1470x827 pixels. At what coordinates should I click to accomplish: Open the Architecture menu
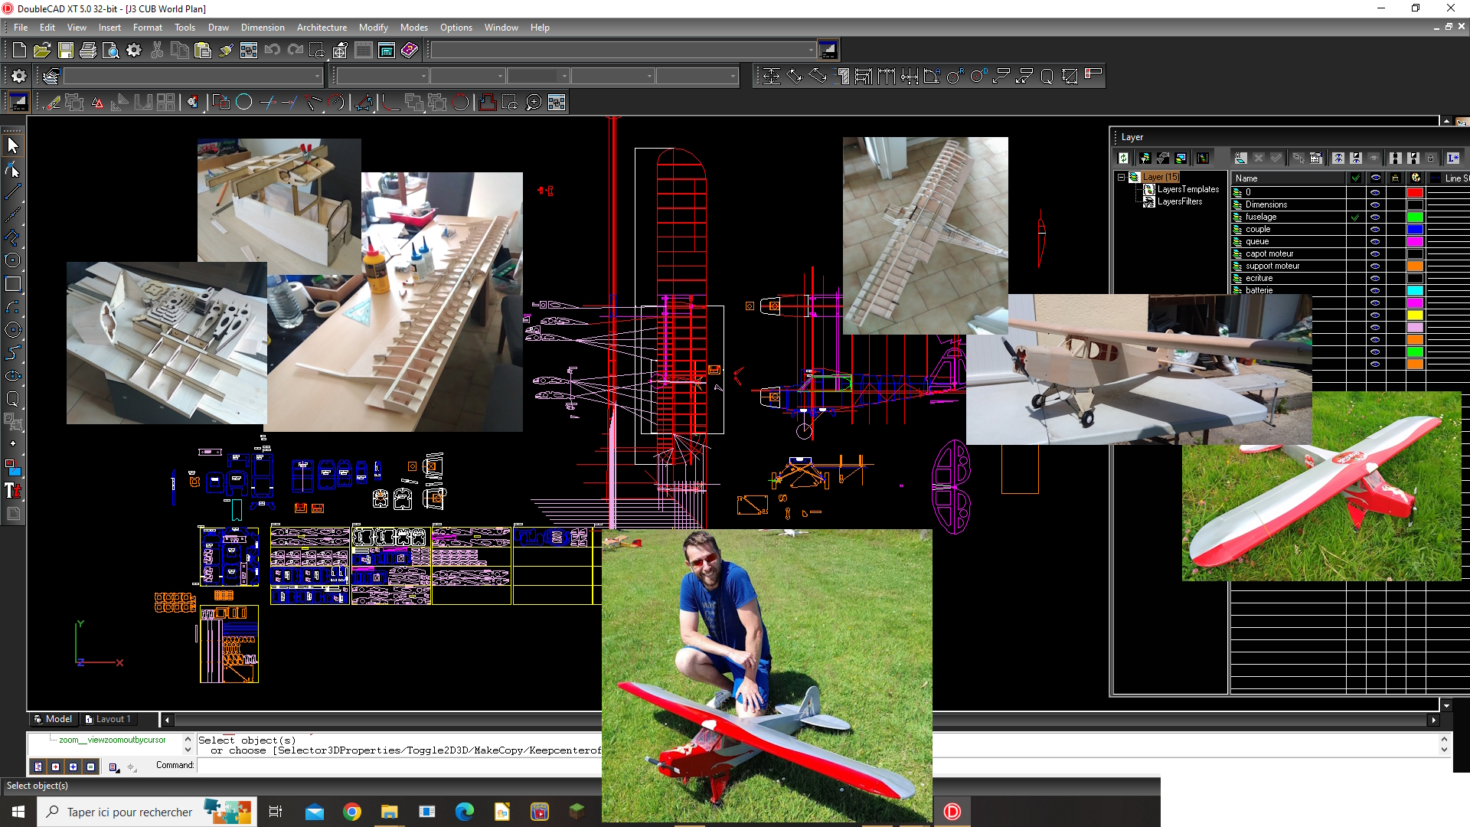point(322,28)
